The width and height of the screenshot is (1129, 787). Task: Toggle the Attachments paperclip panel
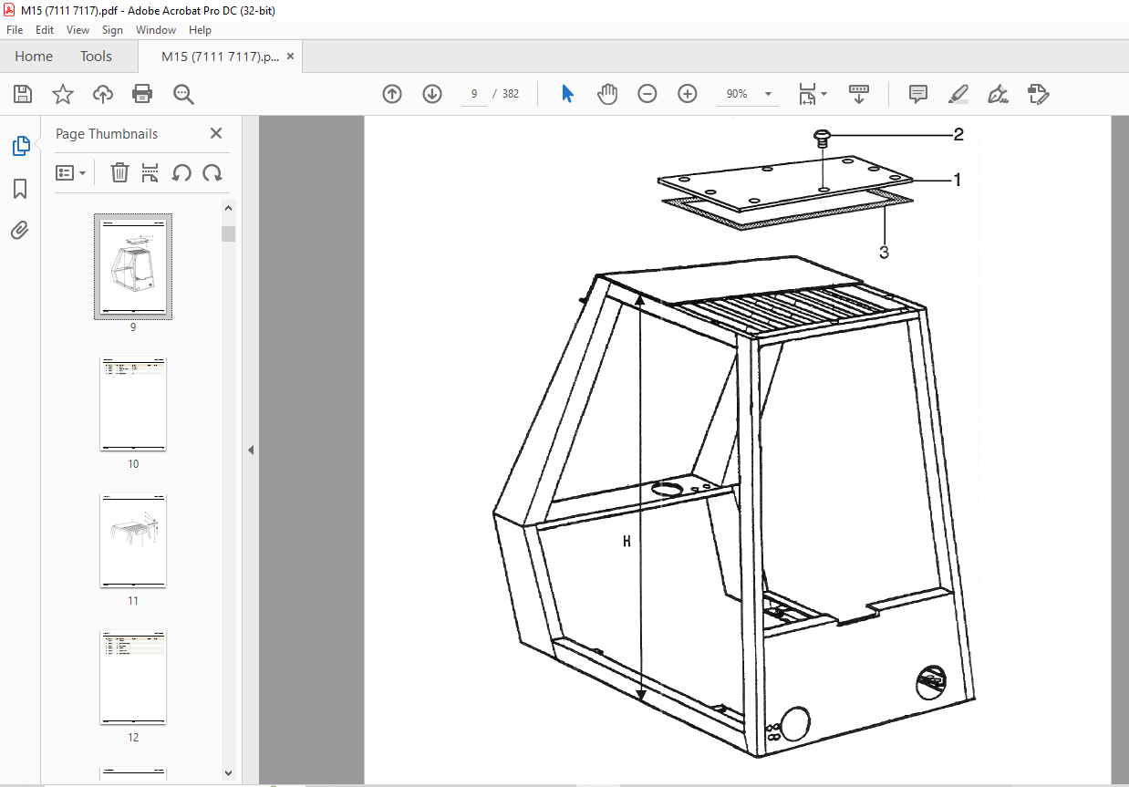pos(20,230)
